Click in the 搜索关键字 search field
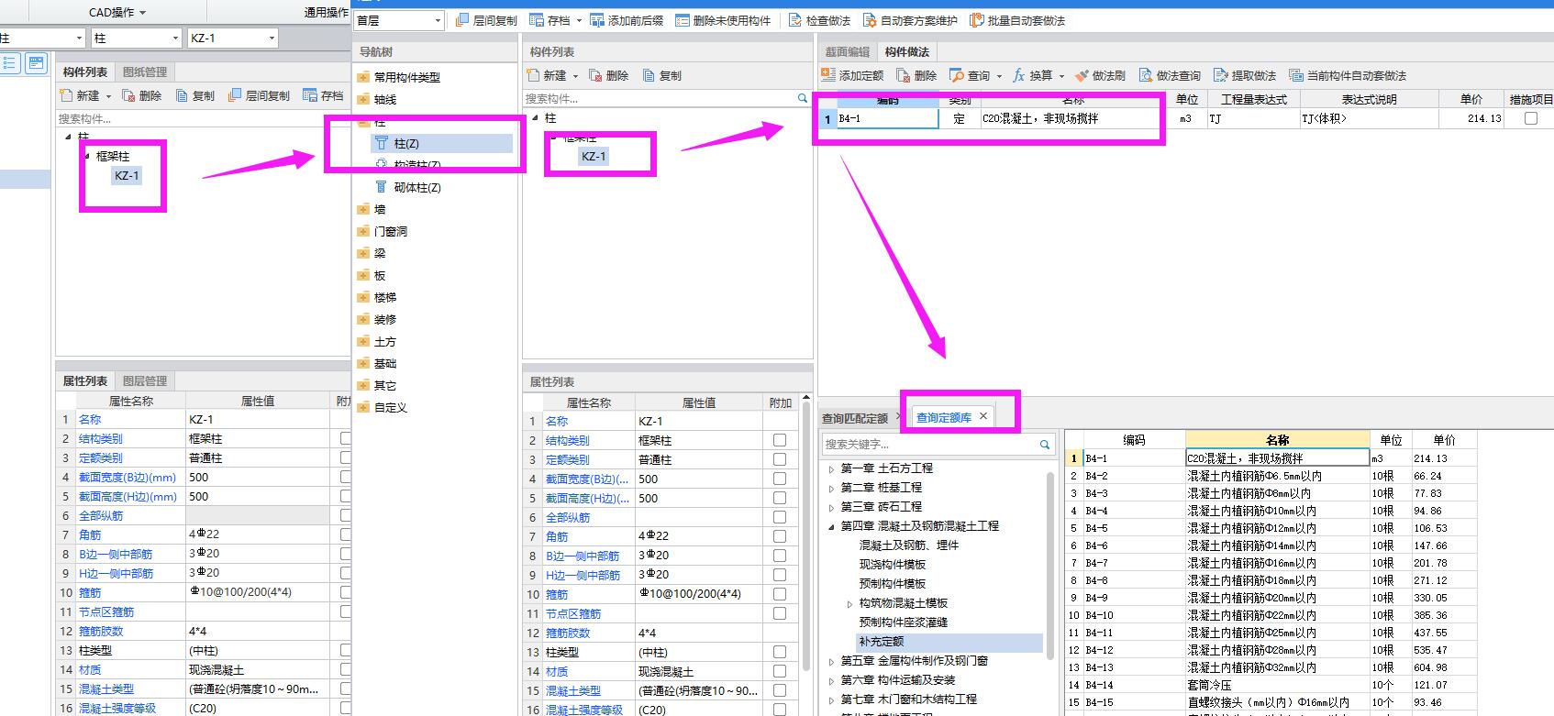Screen dimensions: 1554x716 coord(928,444)
